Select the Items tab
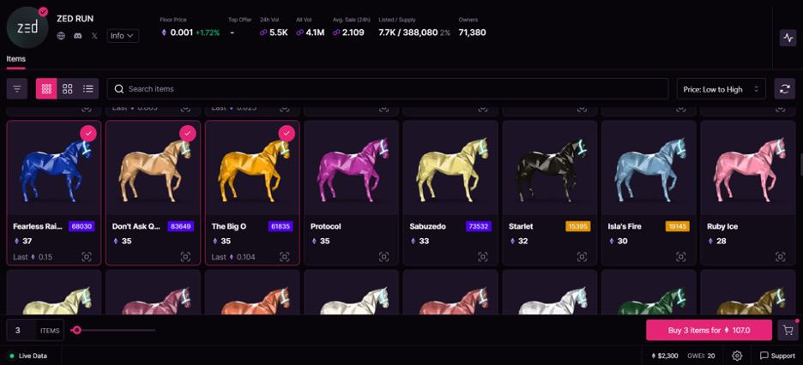 (16, 59)
